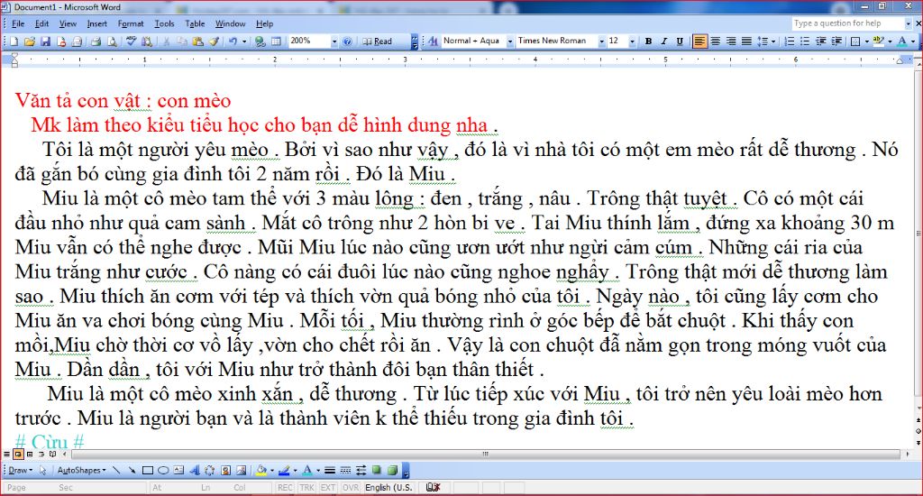Open Styles and Formatting pane icon
Viewport: 923px width, 496px height.
(434, 41)
